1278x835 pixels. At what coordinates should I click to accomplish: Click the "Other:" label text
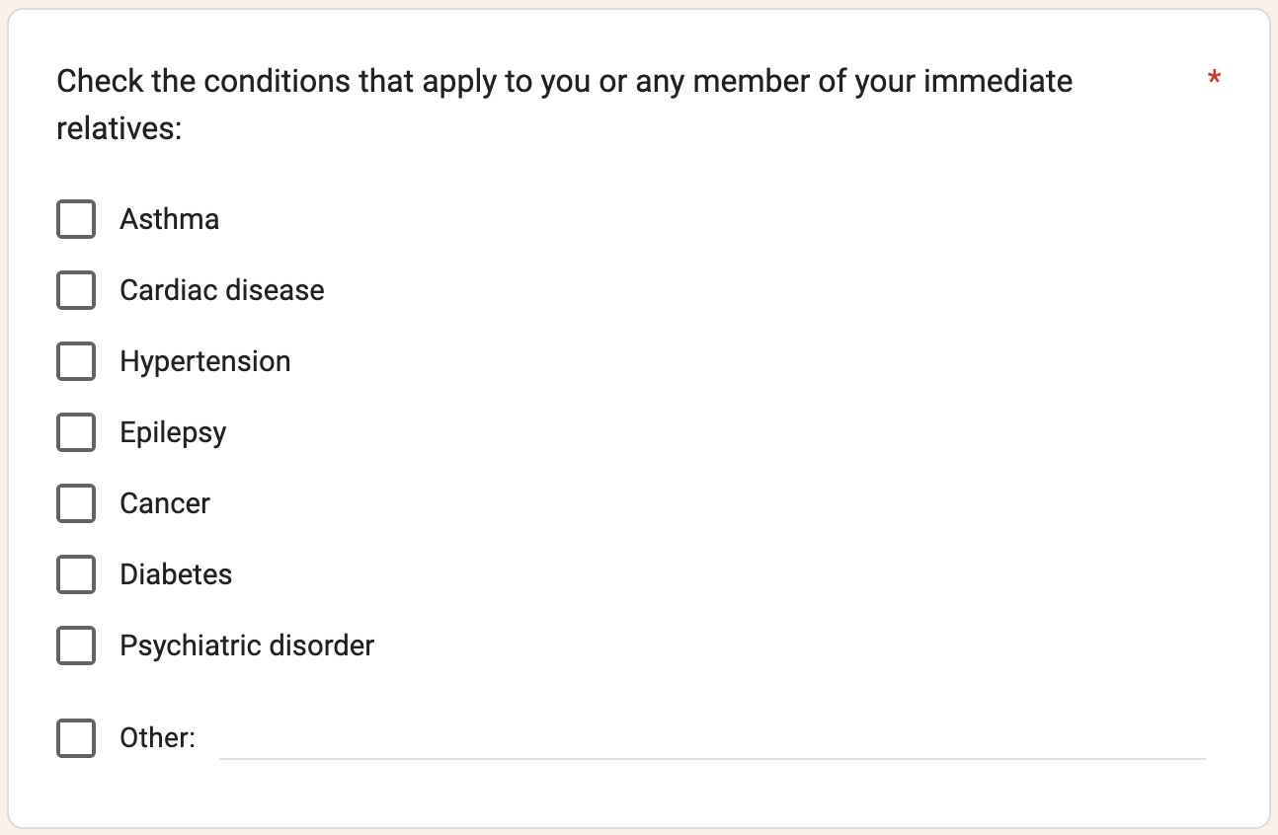[x=157, y=737]
